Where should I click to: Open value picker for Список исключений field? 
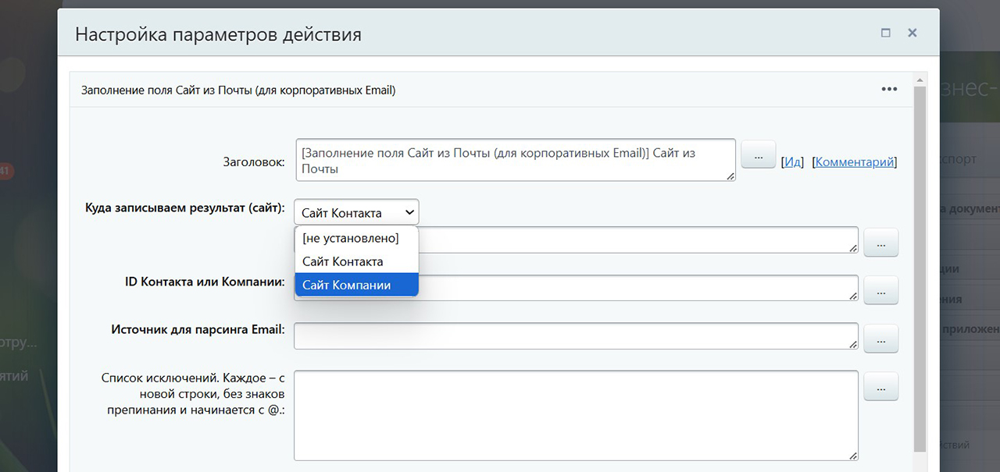[880, 386]
